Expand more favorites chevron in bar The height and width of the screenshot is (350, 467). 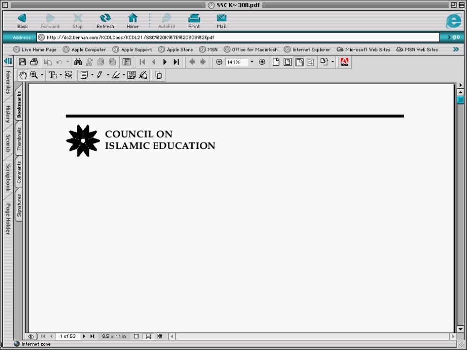point(456,50)
